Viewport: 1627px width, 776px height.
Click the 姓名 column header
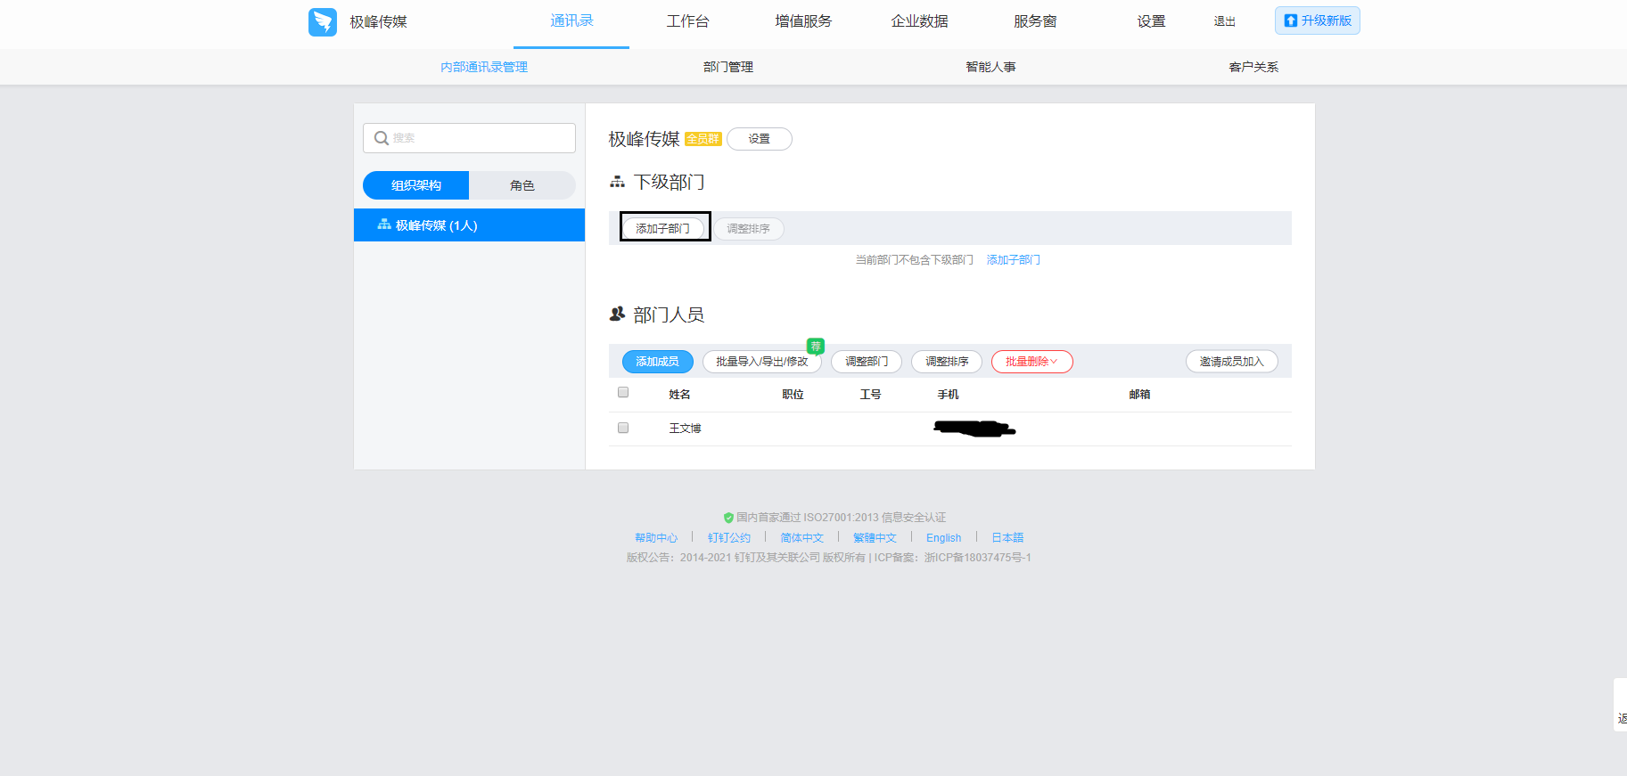[679, 394]
